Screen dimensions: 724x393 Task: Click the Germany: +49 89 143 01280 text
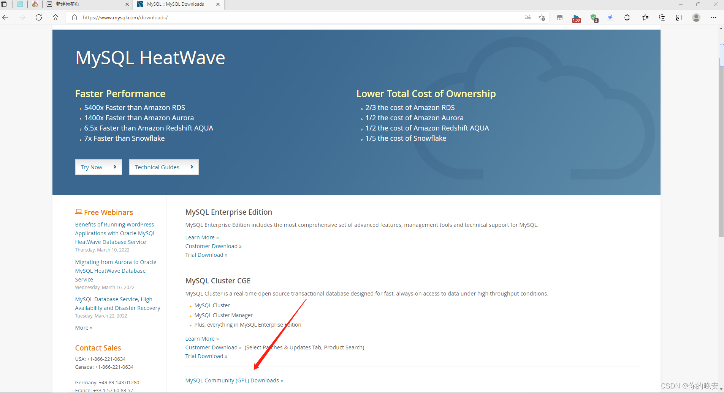click(107, 382)
